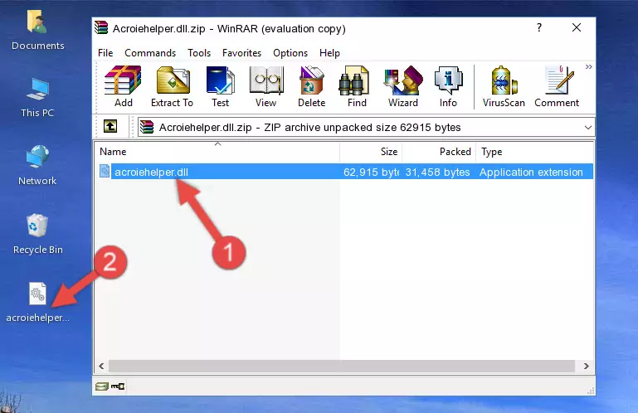The image size is (638, 413).
Task: Close the WinRAR window
Action: (577, 27)
